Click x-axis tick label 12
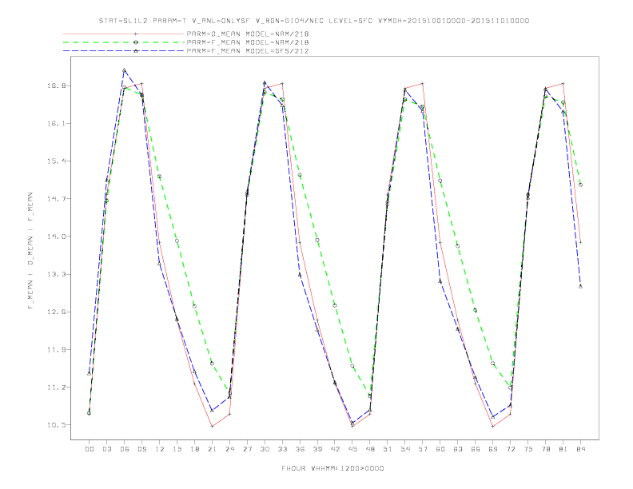Image resolution: width=633 pixels, height=489 pixels. pyautogui.click(x=160, y=449)
